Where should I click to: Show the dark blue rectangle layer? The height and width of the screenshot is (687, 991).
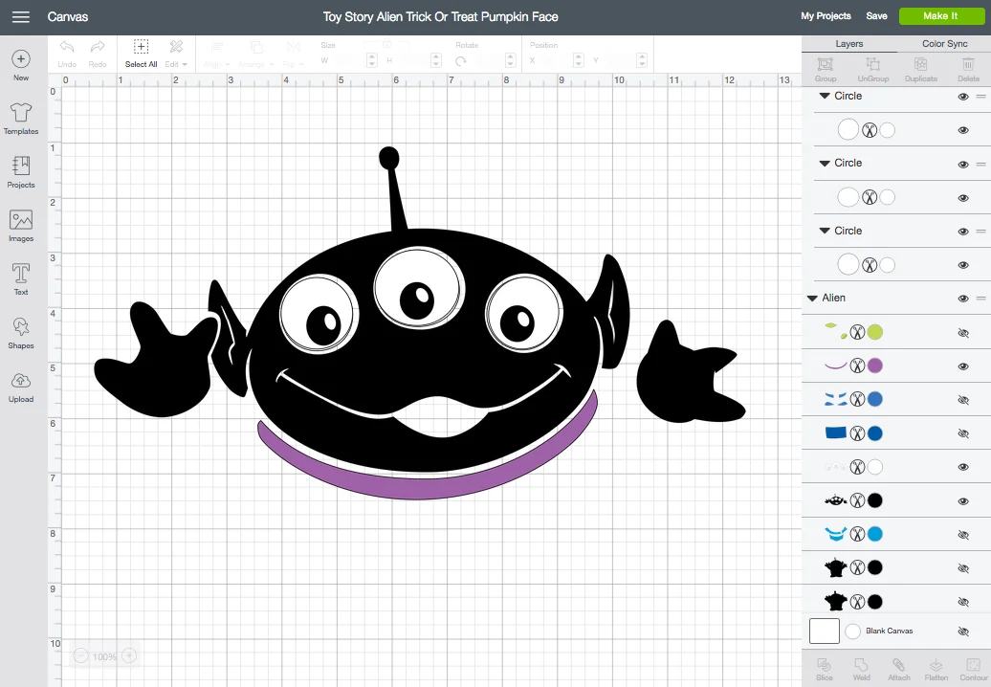963,433
